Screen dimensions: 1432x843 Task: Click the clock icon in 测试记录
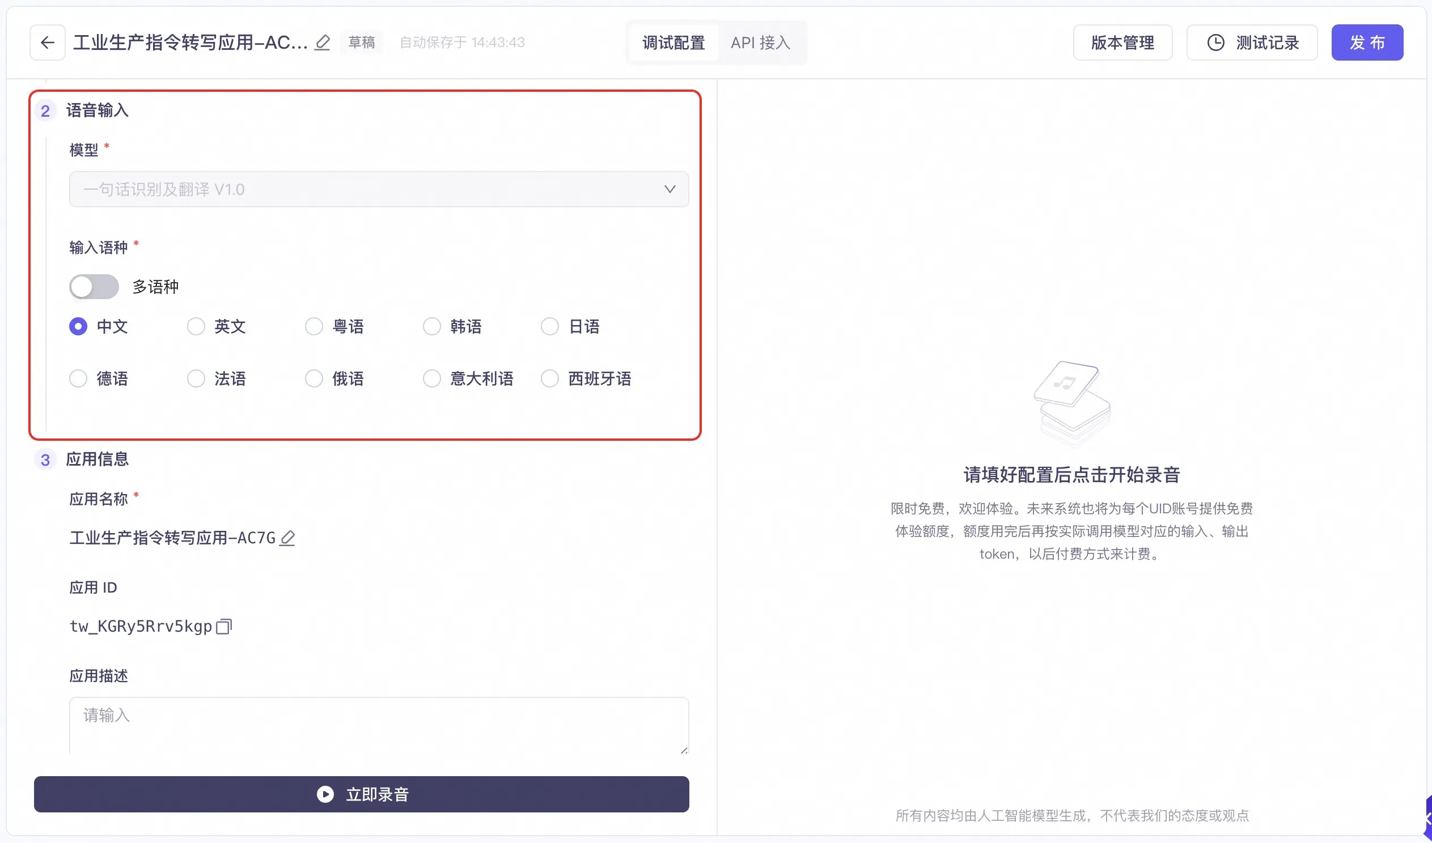coord(1215,42)
